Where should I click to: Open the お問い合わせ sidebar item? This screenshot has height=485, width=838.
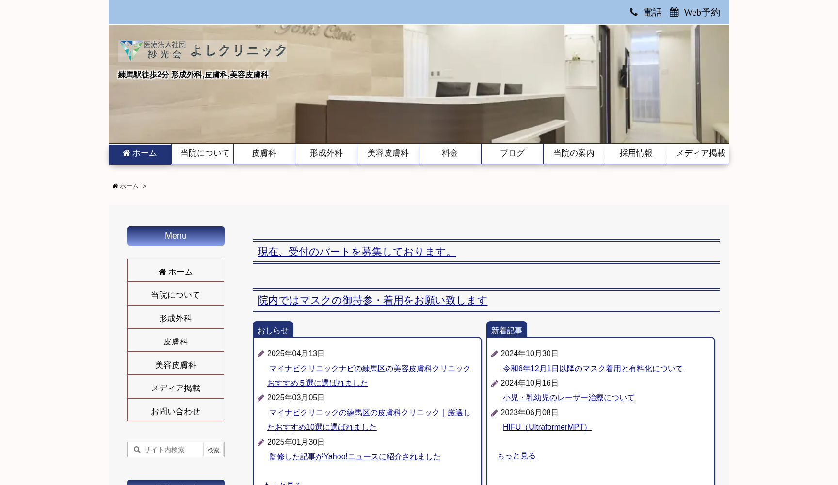tap(175, 411)
